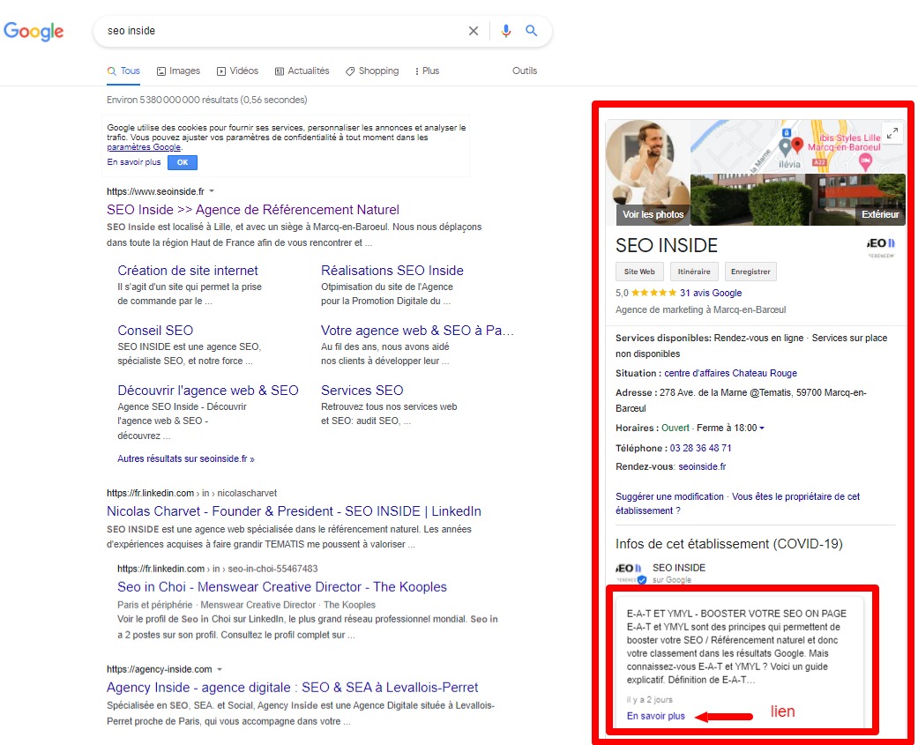918x745 pixels.
Task: Click the blue magnifier search icon
Action: (531, 31)
